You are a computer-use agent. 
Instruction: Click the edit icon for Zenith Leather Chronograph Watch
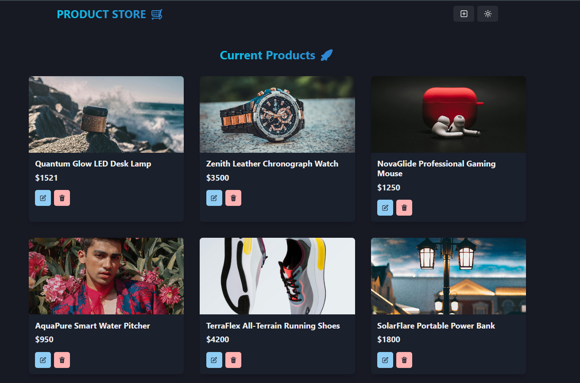(x=214, y=198)
